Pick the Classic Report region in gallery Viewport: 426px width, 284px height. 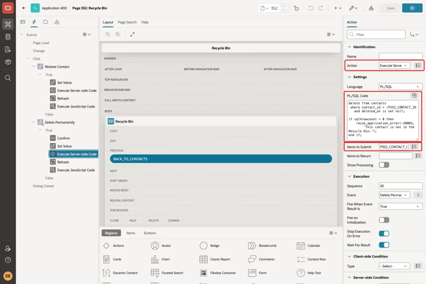215,259
